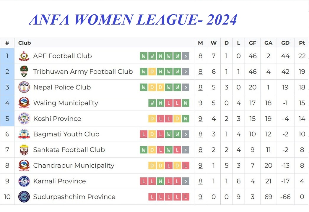Sort table by GD column header

pos(285,43)
